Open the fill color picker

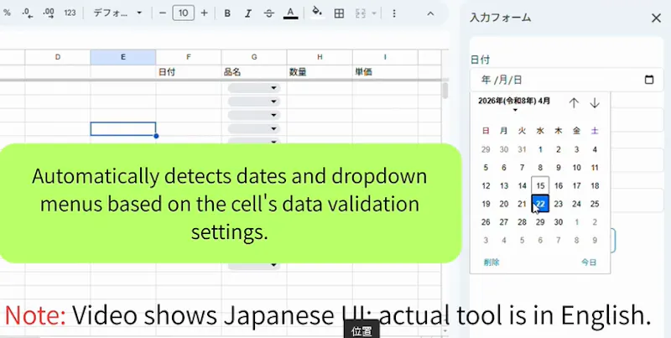coord(317,13)
